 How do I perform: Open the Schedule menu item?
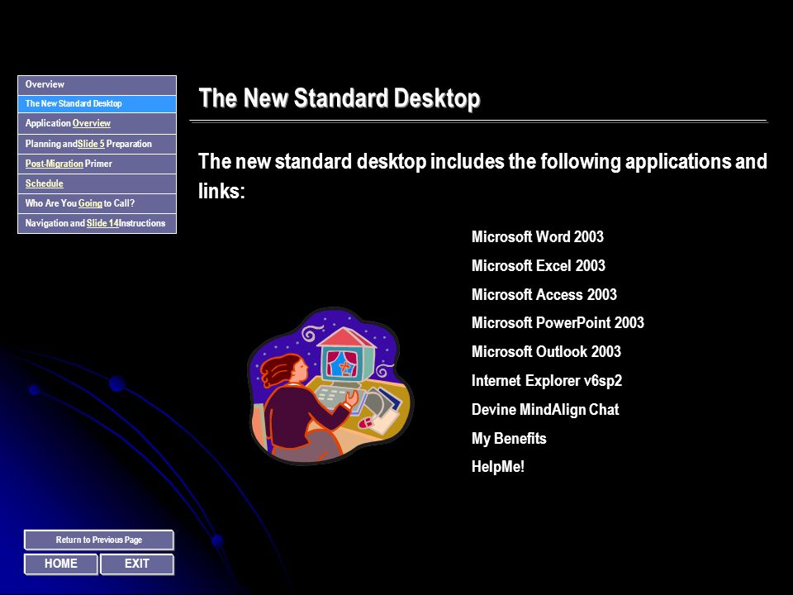97,183
